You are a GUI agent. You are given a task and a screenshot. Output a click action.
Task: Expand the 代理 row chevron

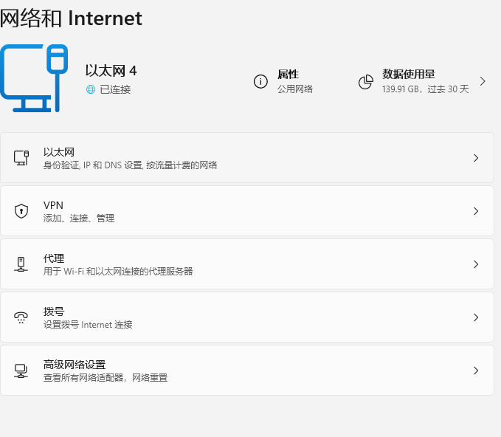[x=476, y=264]
